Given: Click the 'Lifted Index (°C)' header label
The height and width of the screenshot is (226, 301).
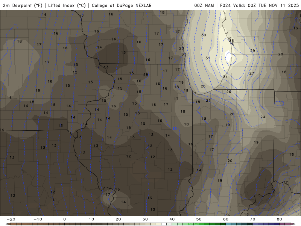Looking at the screenshot, I should pyautogui.click(x=67, y=6).
